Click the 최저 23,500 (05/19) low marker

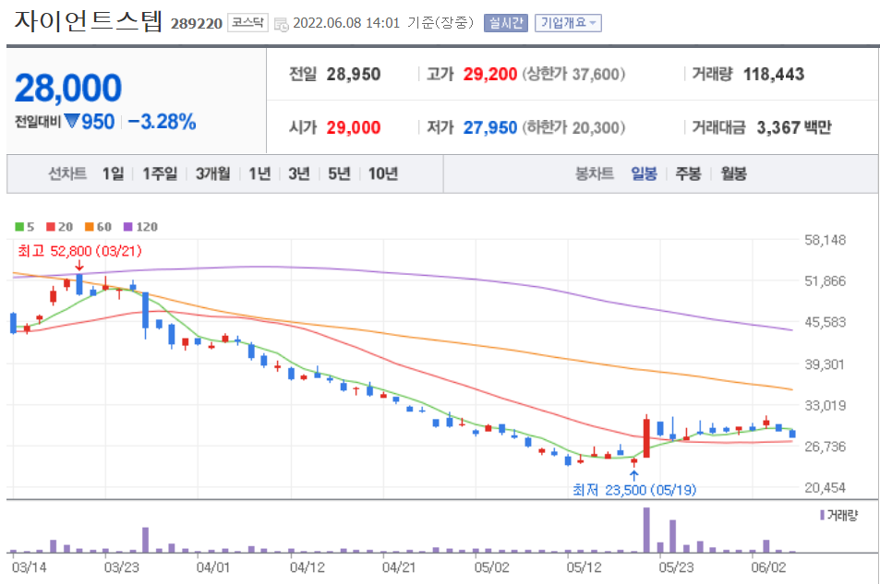point(634,490)
